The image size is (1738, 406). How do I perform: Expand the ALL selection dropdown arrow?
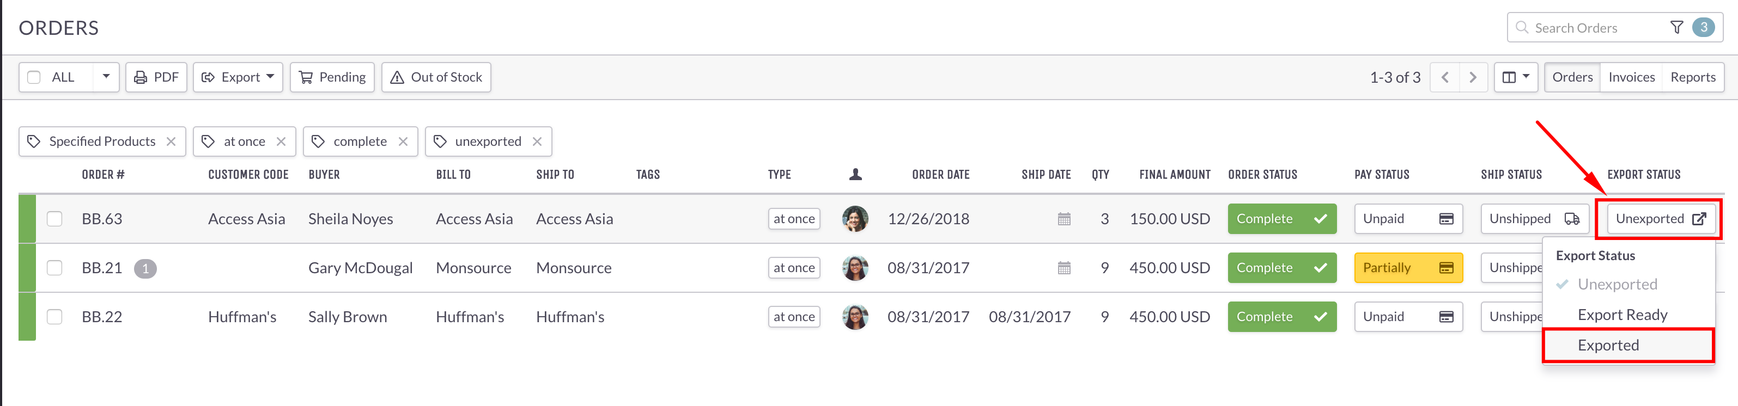click(106, 77)
